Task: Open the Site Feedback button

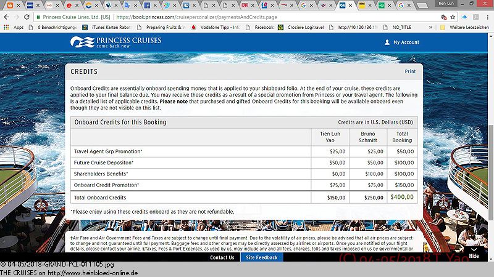Action: coord(262,257)
